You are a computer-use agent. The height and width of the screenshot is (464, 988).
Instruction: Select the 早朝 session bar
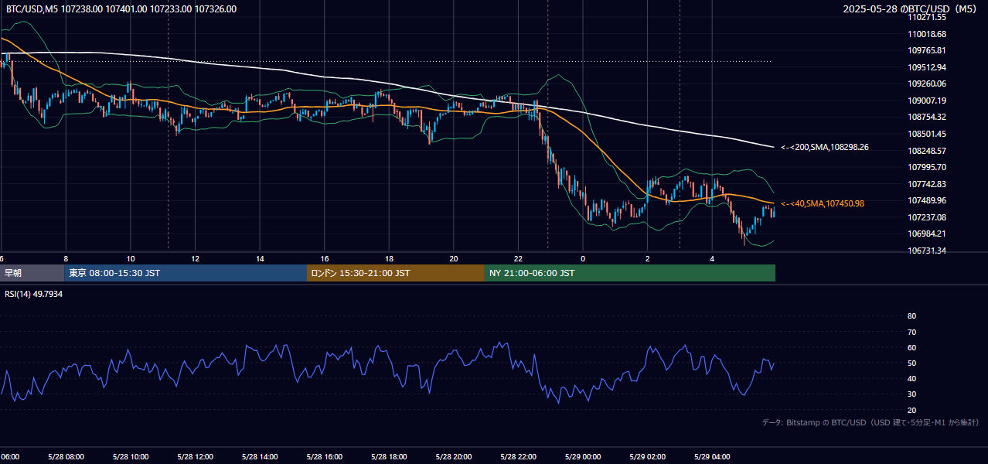coord(32,273)
